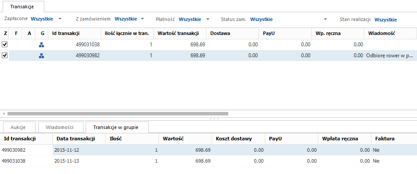The width and height of the screenshot is (417, 174).
Task: Click the Wartość header in bottom grid
Action: (185, 139)
